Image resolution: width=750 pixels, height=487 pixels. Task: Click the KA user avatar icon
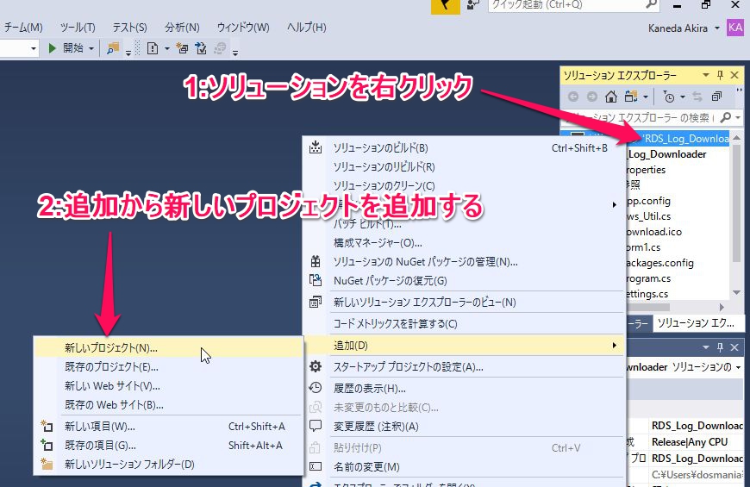point(734,28)
